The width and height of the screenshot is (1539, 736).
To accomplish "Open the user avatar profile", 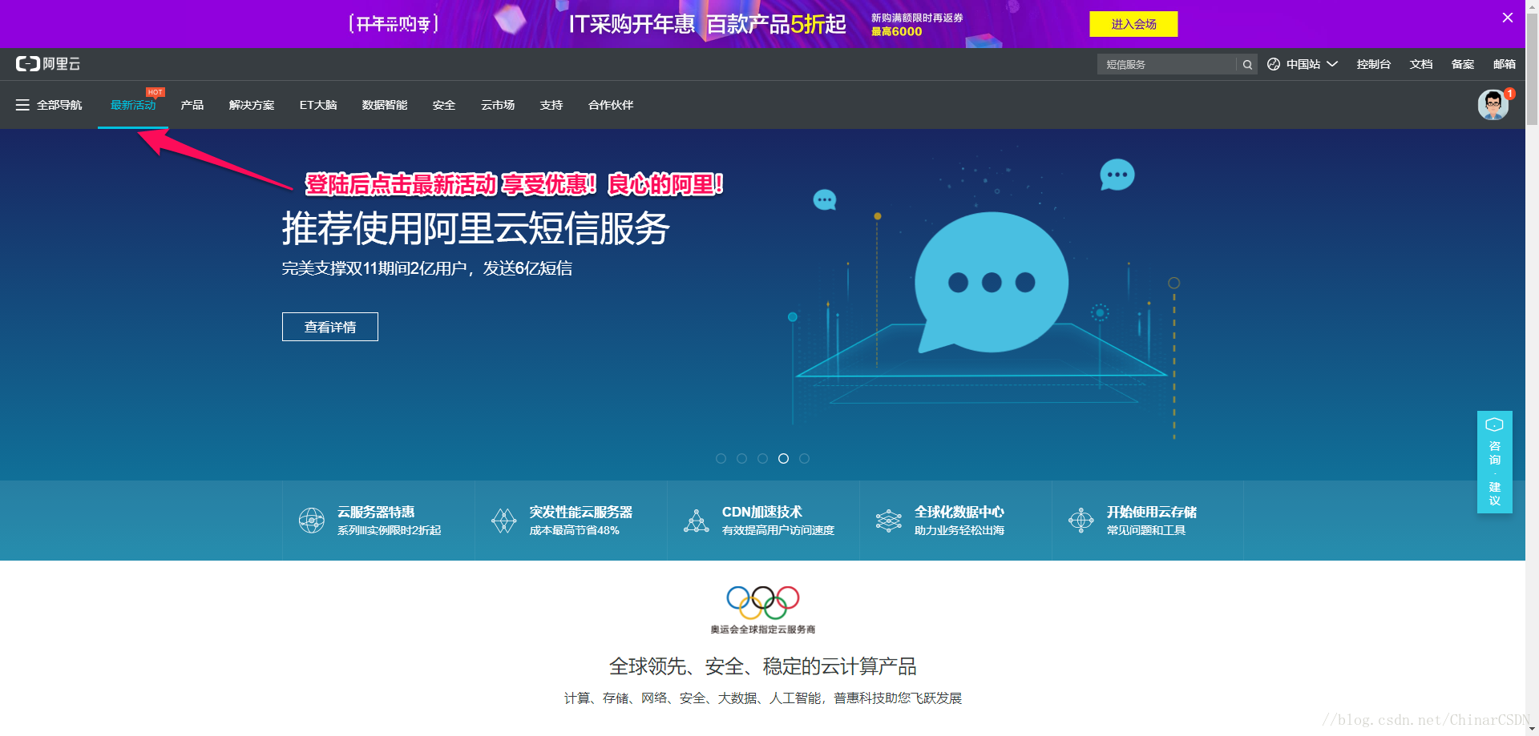I will click(1493, 105).
